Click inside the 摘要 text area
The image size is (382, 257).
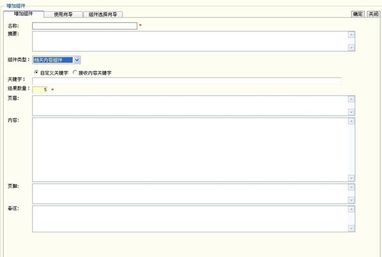click(190, 41)
